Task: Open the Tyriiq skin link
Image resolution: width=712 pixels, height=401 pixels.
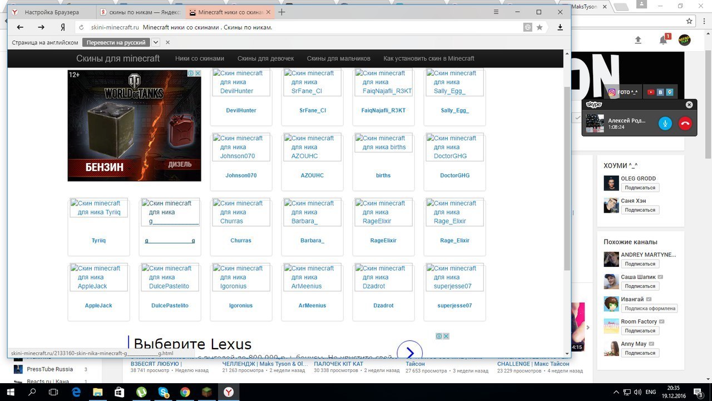Action: (98, 241)
